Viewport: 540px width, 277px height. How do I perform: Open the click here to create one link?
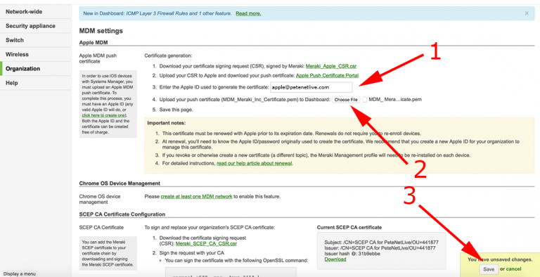[103, 115]
